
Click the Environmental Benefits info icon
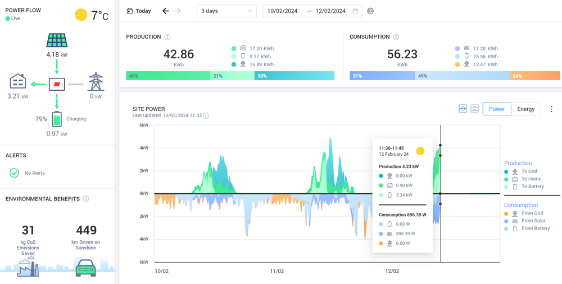[86, 199]
